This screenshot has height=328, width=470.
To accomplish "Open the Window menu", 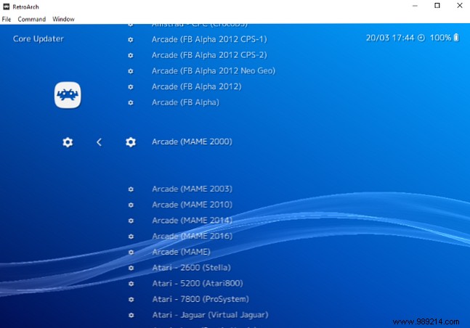I will click(63, 19).
